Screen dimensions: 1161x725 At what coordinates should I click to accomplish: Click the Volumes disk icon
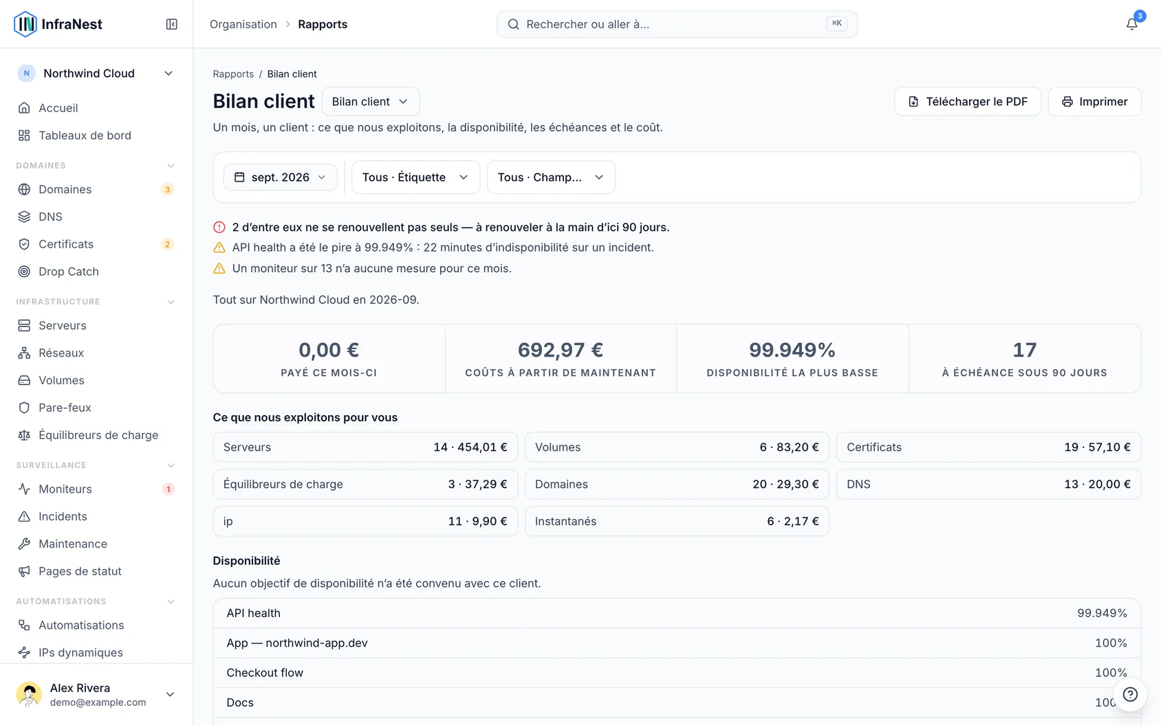click(x=24, y=380)
